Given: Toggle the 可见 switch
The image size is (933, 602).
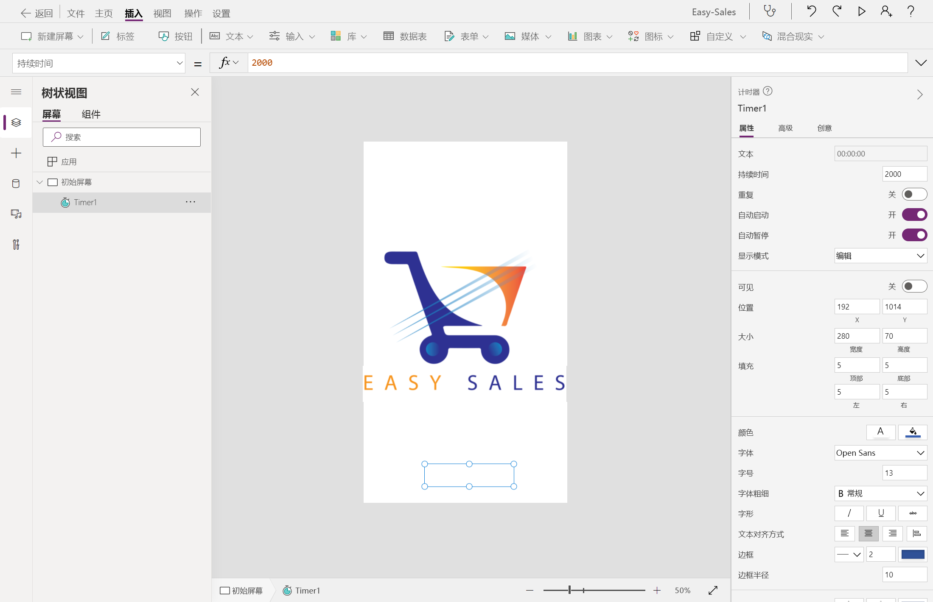Looking at the screenshot, I should point(914,286).
